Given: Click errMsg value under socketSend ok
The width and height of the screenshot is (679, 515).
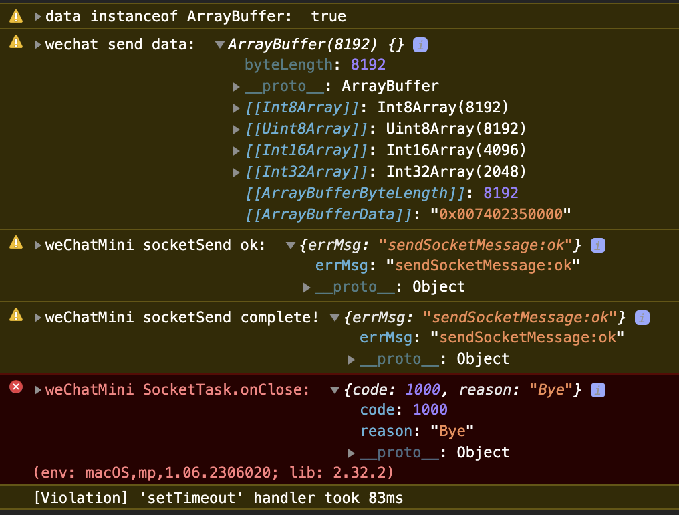Looking at the screenshot, I should [483, 266].
